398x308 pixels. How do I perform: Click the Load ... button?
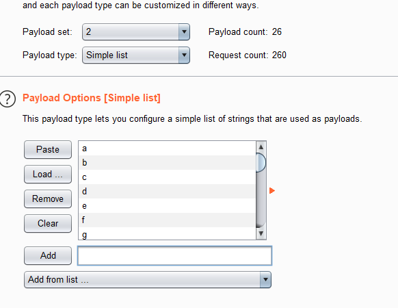click(48, 174)
